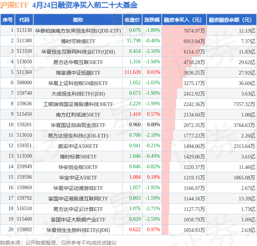Select 工银瑞信国证港股通科技30ETF name
Image resolution: width=257 pixels, height=246 pixels.
pyautogui.click(x=78, y=104)
